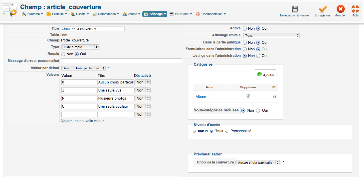The image size is (364, 177).
Task: Select Personnalisé access level
Action: pos(227,131)
